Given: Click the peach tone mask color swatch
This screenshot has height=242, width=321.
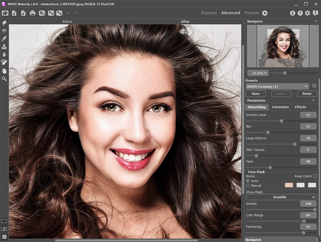Looking at the screenshot, I should pyautogui.click(x=289, y=185).
